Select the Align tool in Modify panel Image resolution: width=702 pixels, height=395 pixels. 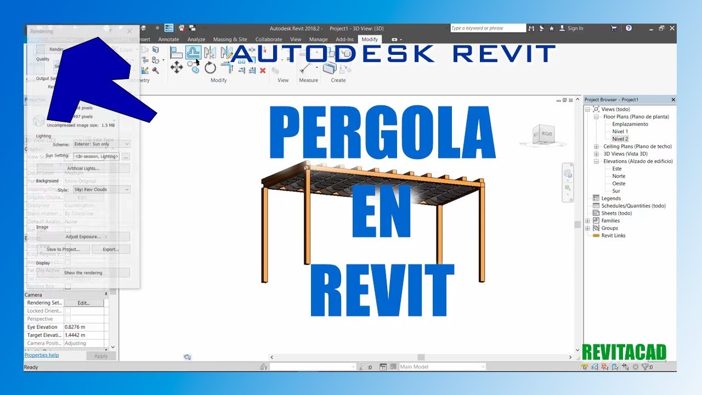pyautogui.click(x=177, y=53)
